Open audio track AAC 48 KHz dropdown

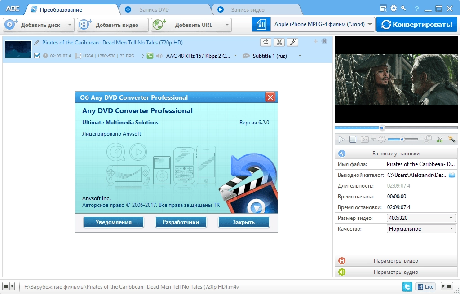(235, 56)
